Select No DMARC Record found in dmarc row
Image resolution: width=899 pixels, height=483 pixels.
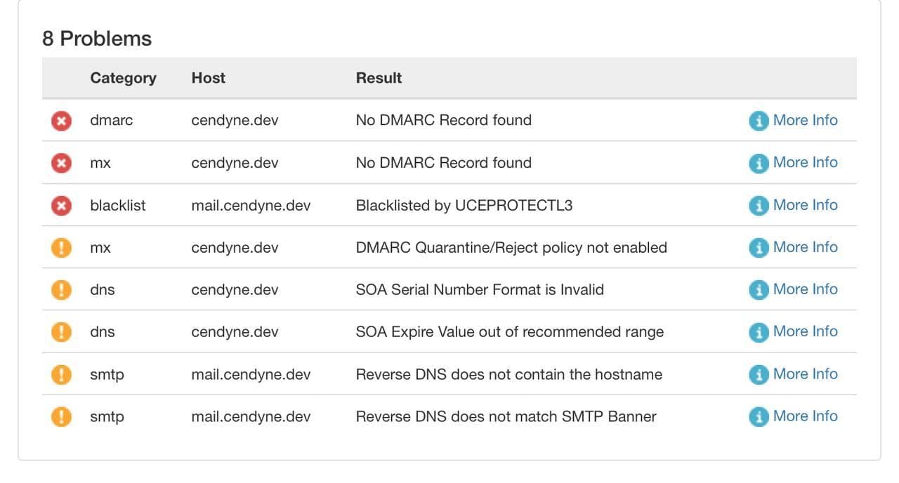(x=443, y=120)
